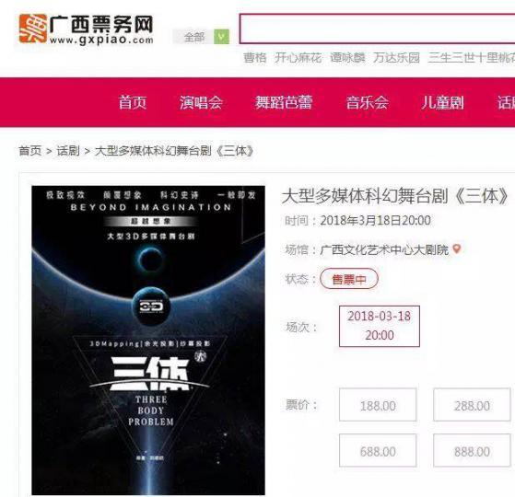Open the 三体 poster thumbnail
515x497 pixels.
[148, 341]
